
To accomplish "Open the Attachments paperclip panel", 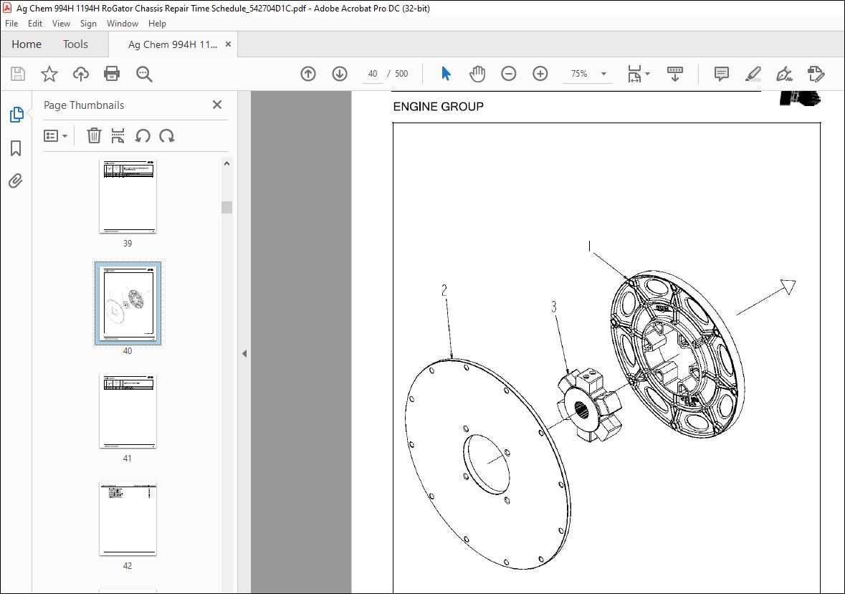I will click(x=16, y=181).
